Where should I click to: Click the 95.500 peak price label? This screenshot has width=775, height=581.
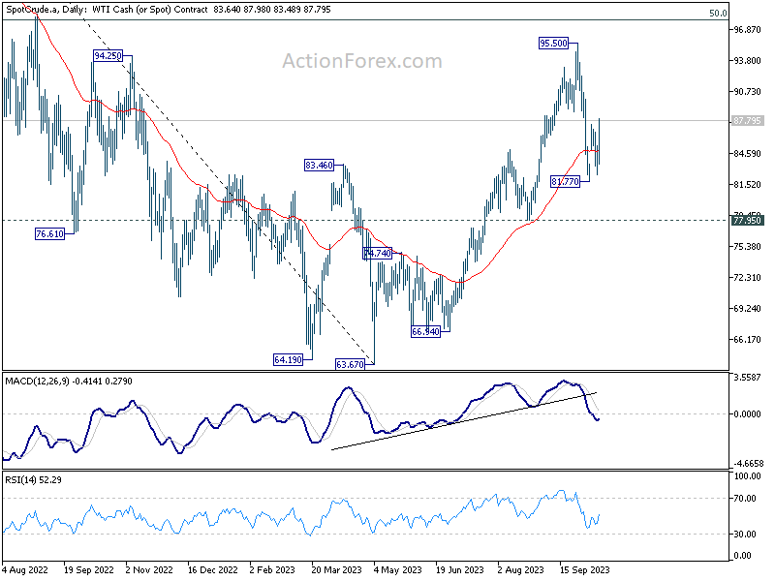(x=553, y=44)
